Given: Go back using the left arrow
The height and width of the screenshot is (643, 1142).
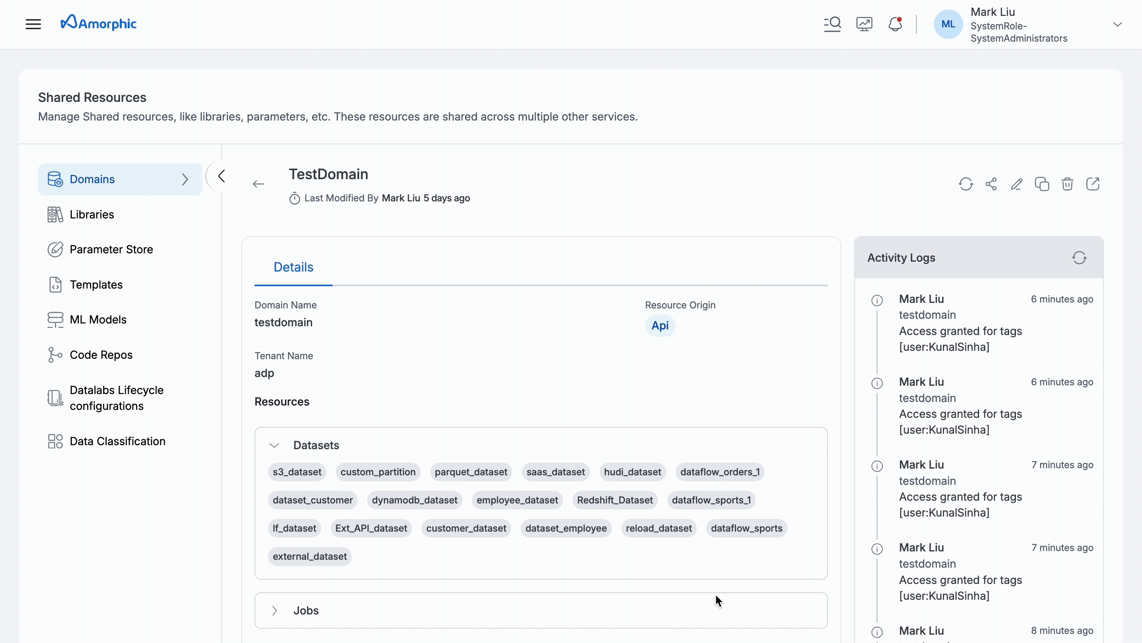Looking at the screenshot, I should click(259, 184).
